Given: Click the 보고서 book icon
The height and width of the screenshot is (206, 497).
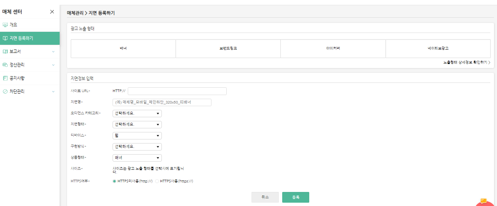Looking at the screenshot, I should click(5, 51).
